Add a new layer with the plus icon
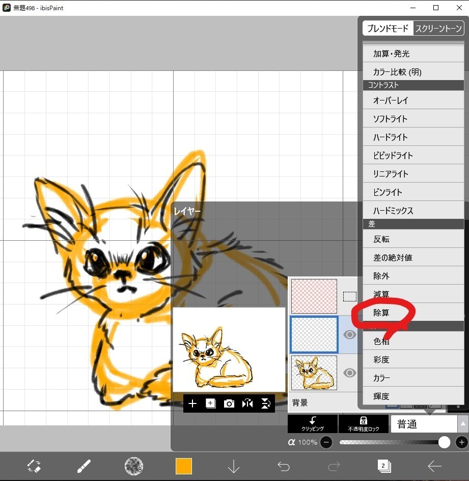 [192, 403]
